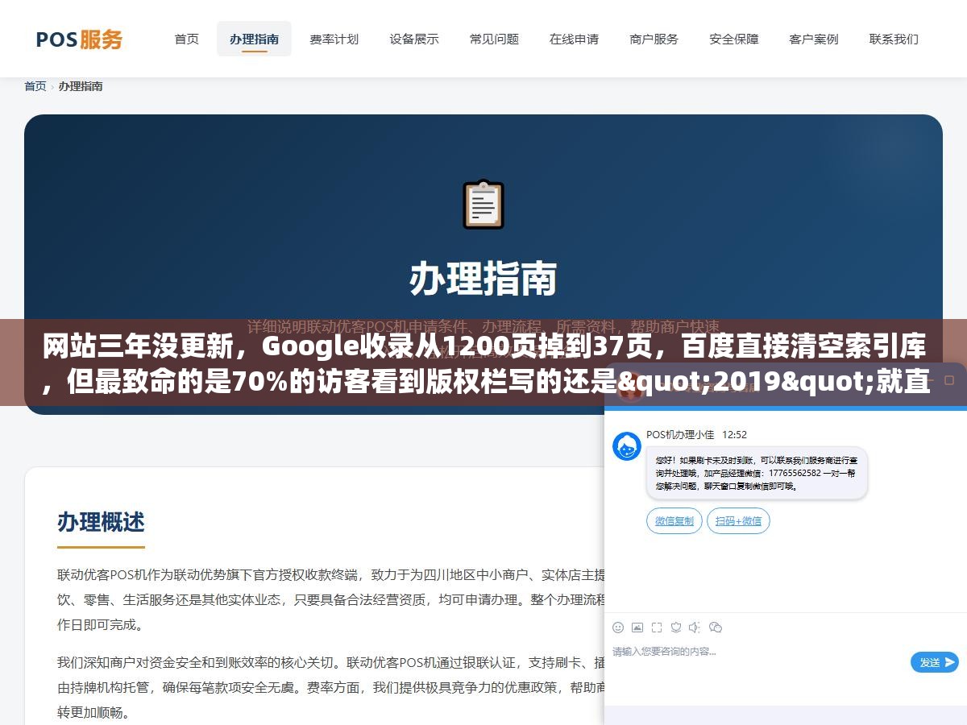Open the 安全保障 page
The width and height of the screenshot is (967, 725).
(x=733, y=39)
